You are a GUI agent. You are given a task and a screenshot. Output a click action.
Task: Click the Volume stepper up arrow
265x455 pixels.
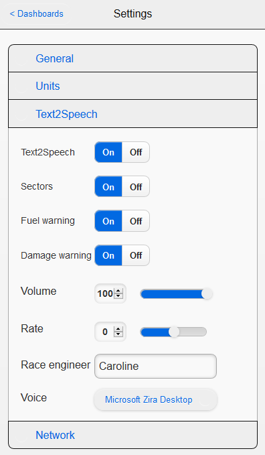click(x=118, y=291)
